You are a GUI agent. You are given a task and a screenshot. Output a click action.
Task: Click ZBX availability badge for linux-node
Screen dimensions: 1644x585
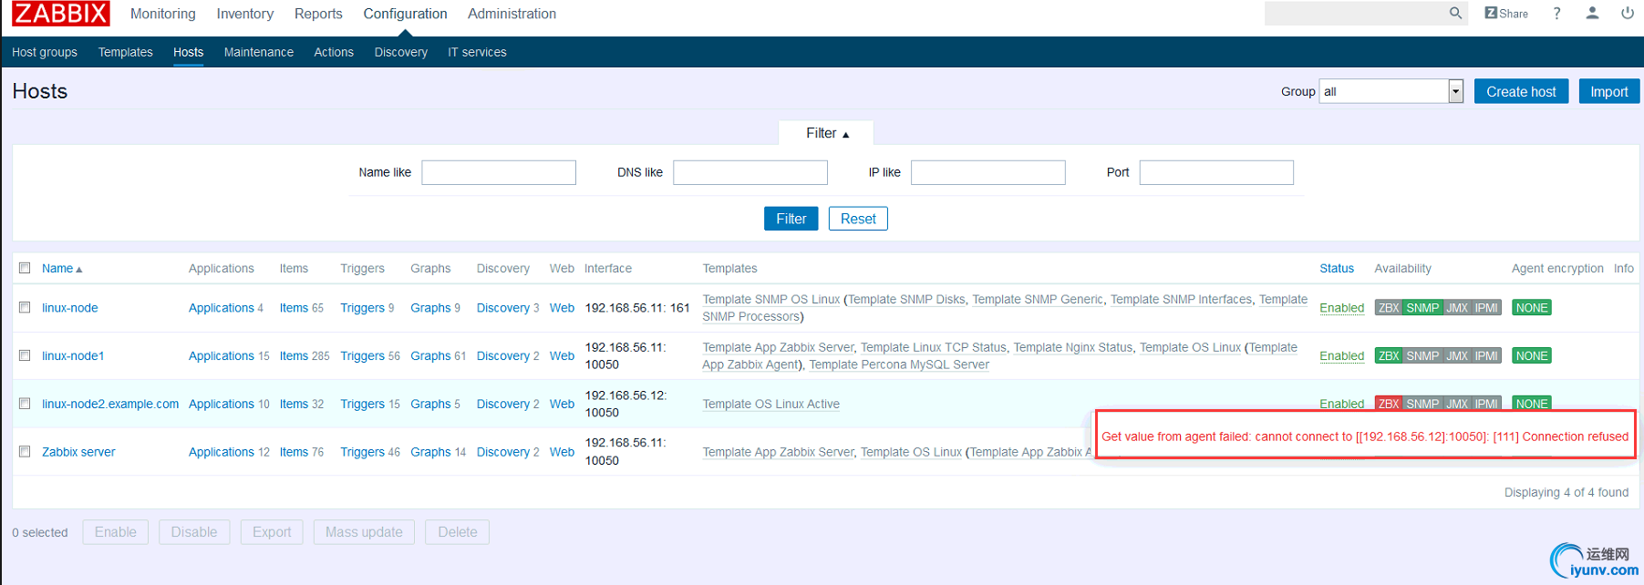point(1389,308)
